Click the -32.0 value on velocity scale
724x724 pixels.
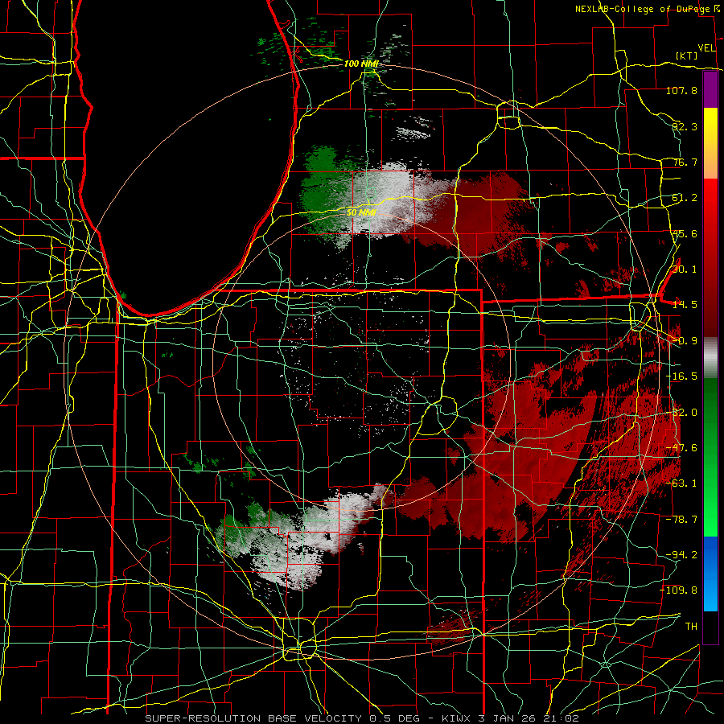coord(681,413)
